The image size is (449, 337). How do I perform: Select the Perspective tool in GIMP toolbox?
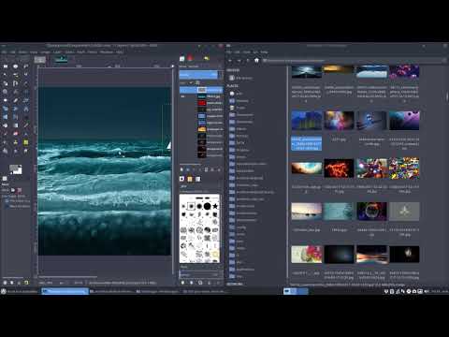25,109
